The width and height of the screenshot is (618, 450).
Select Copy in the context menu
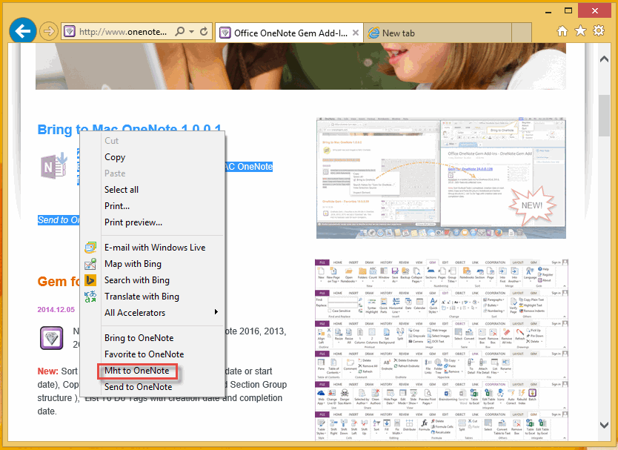click(152, 157)
